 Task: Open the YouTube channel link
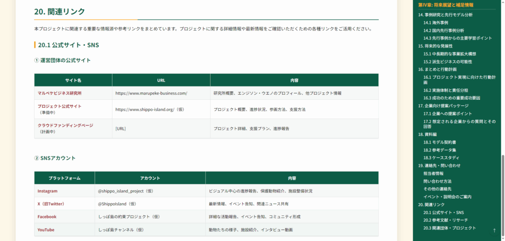pyautogui.click(x=46, y=230)
